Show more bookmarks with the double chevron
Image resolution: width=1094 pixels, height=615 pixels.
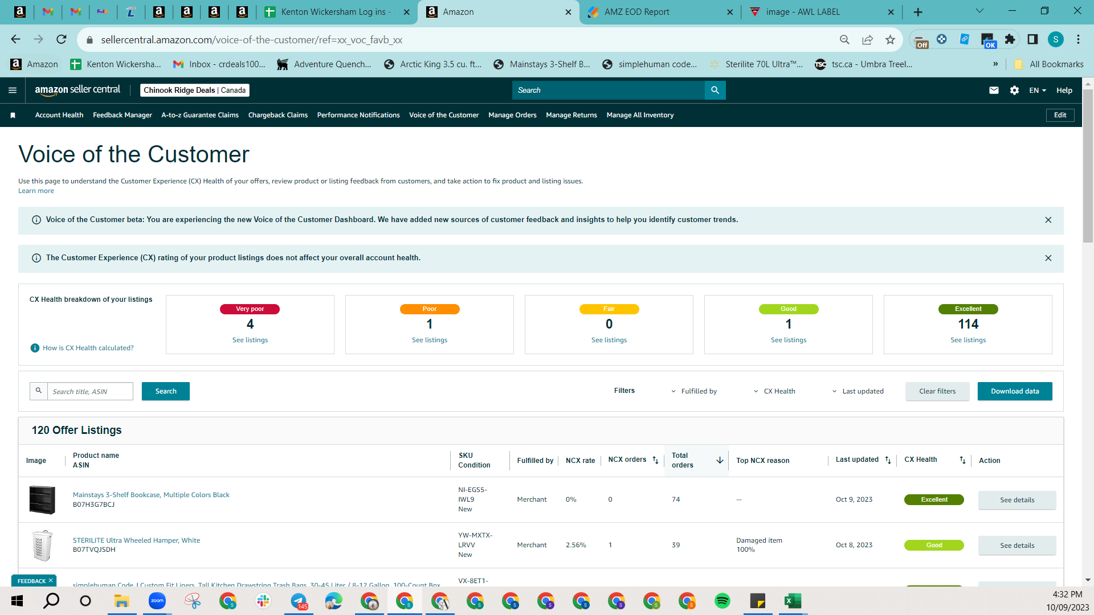(995, 64)
